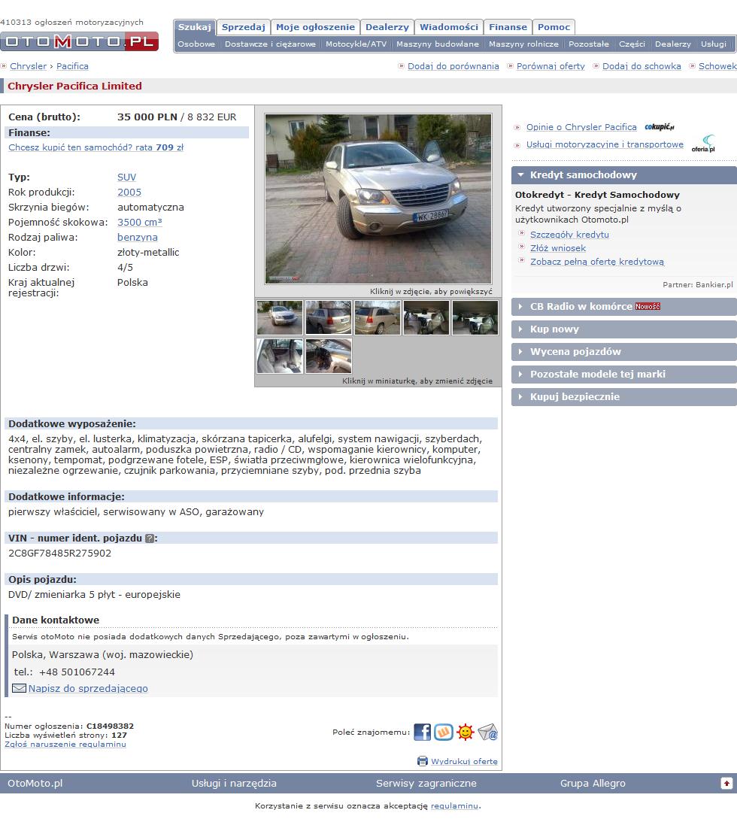The image size is (737, 825).
Task: Click Porównaj oferty link
Action: point(550,66)
